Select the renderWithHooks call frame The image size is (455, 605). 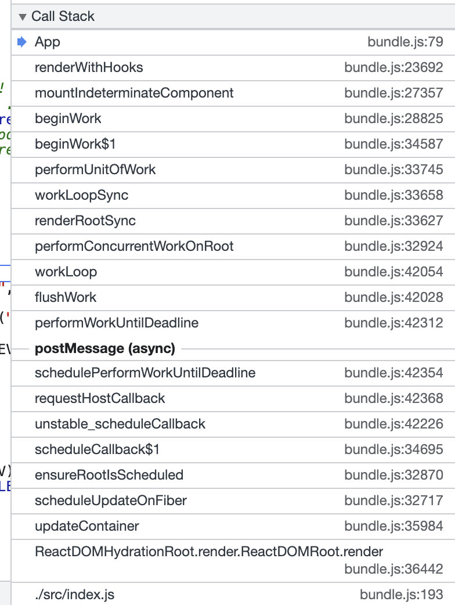coord(89,67)
